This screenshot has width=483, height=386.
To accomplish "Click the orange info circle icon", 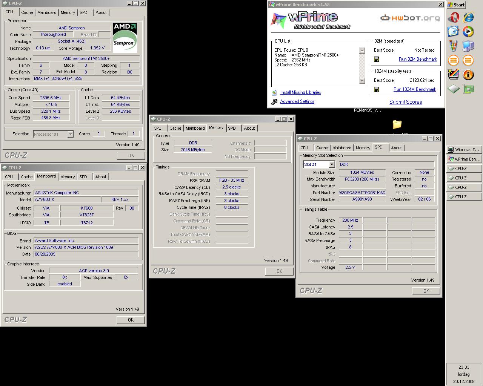I will click(468, 74).
